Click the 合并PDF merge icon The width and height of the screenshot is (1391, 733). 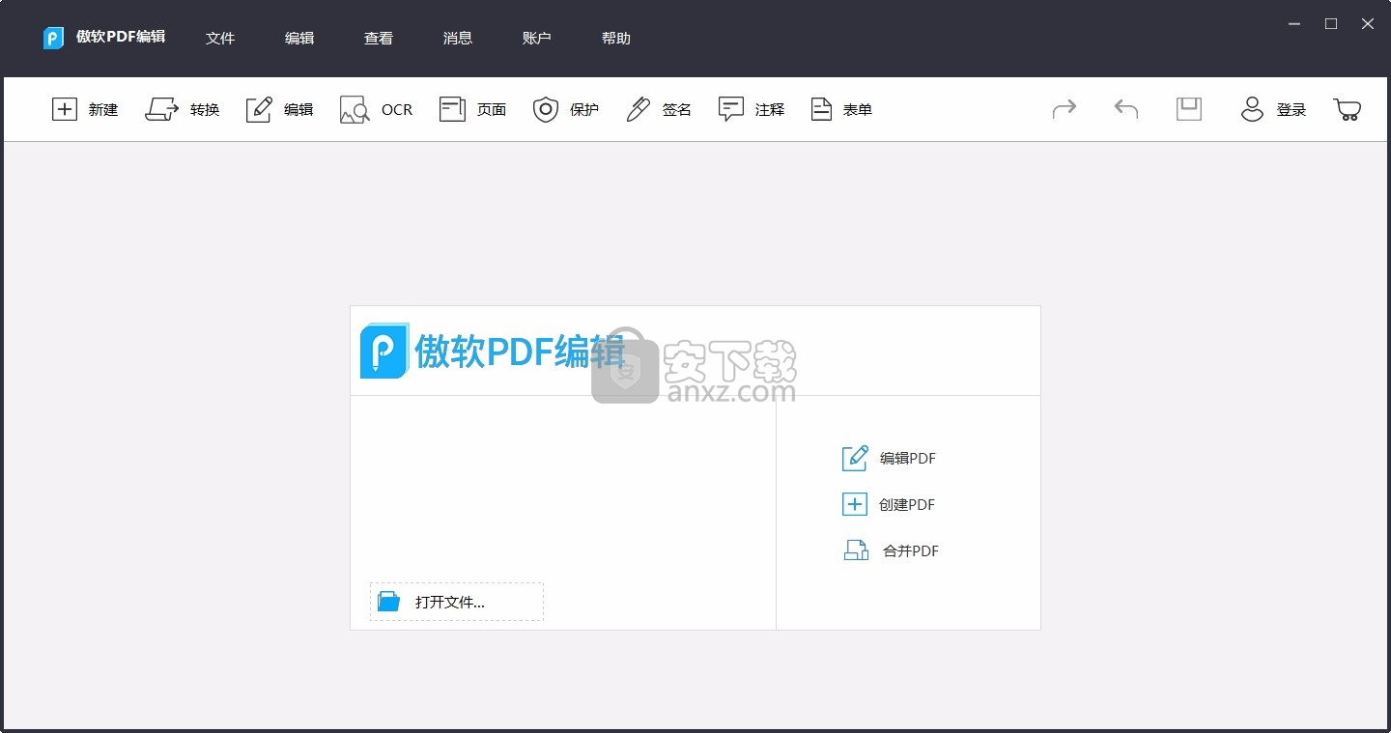(856, 550)
